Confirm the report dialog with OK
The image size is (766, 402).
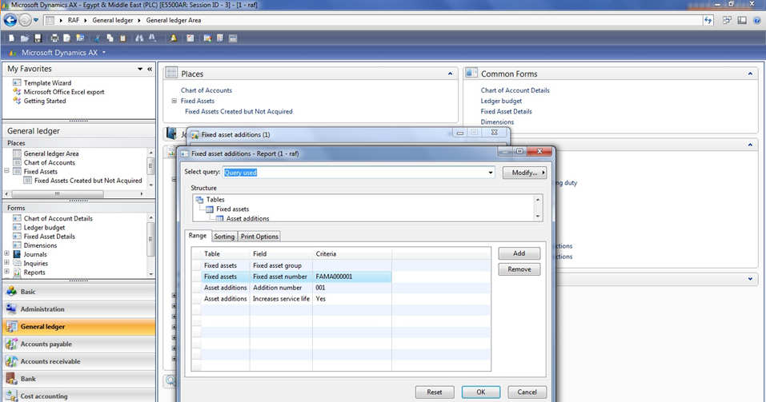(x=481, y=392)
